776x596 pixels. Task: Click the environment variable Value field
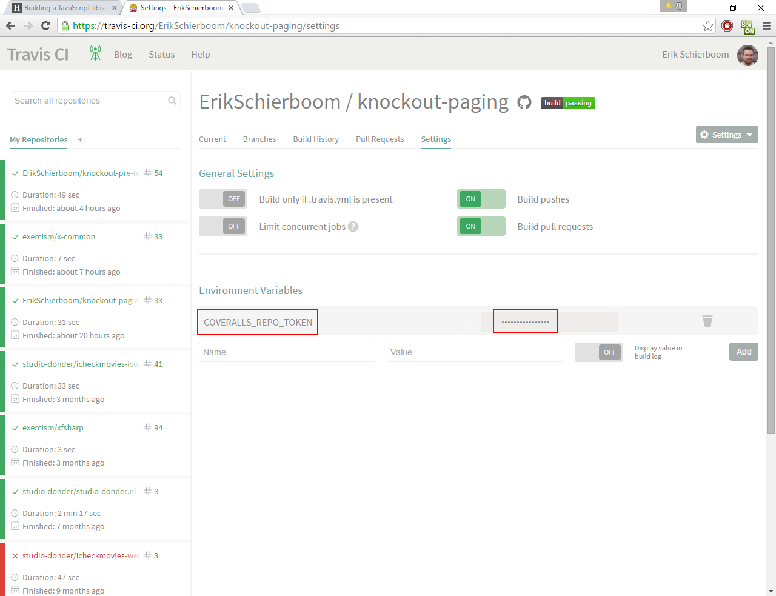475,352
